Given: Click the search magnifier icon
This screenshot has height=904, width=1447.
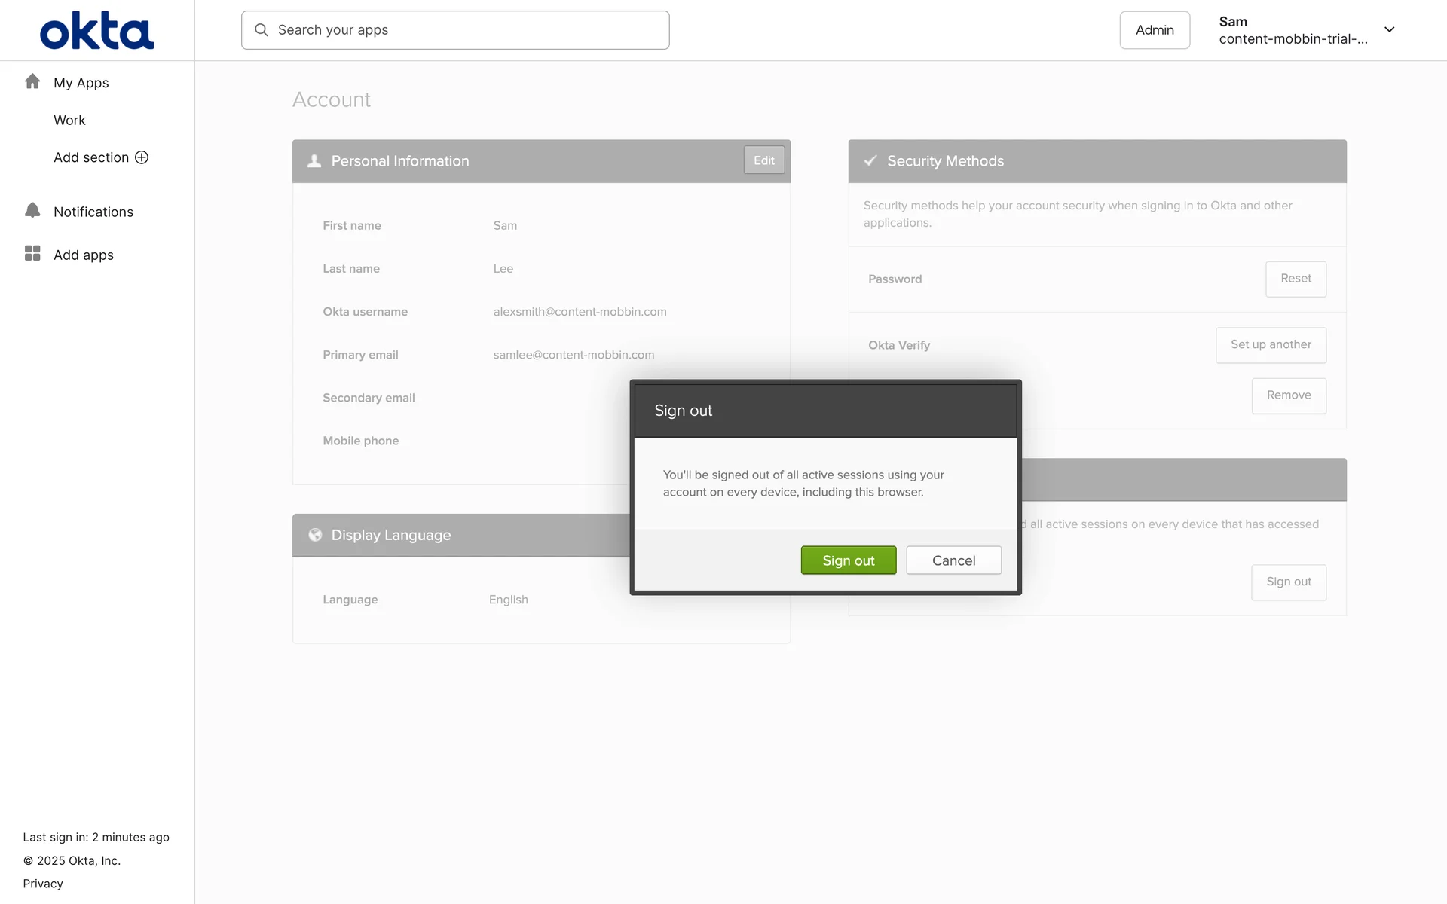Looking at the screenshot, I should (x=262, y=30).
